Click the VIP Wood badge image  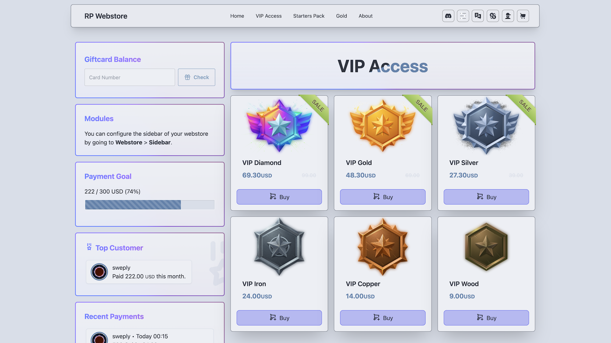[x=486, y=246]
